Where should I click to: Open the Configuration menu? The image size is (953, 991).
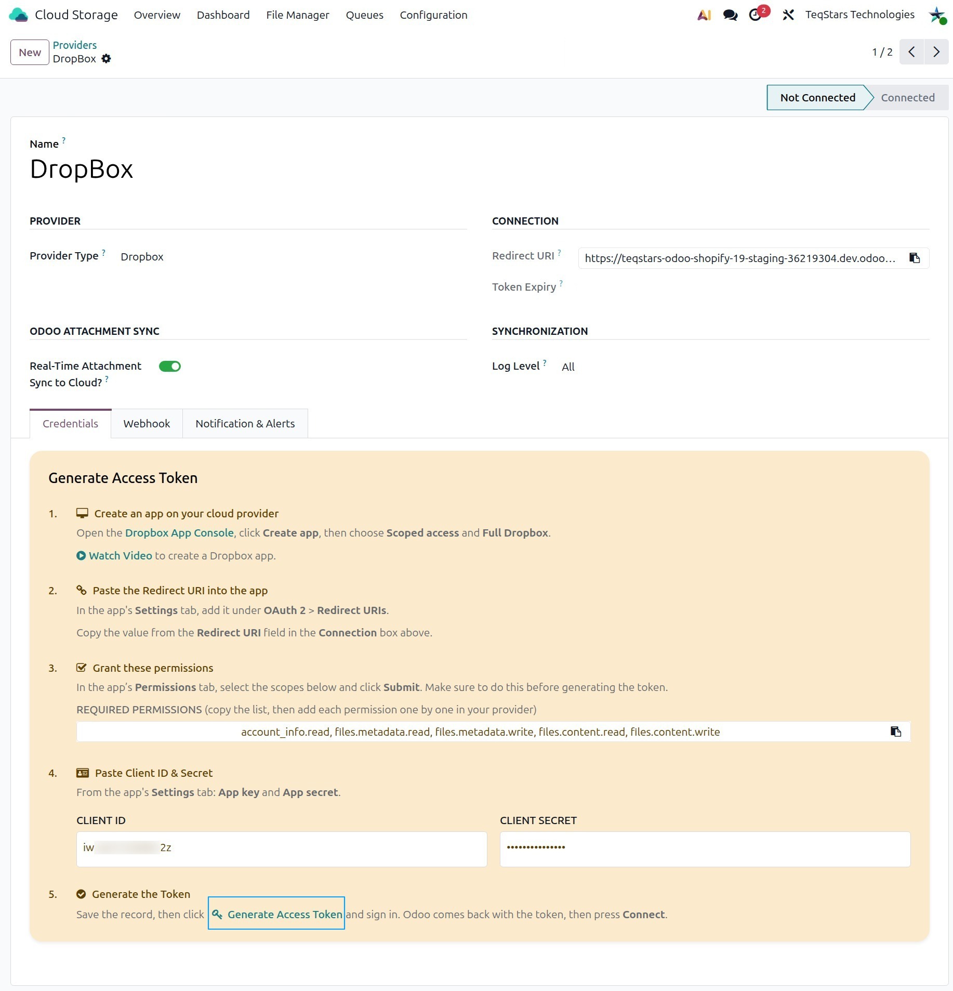click(433, 15)
